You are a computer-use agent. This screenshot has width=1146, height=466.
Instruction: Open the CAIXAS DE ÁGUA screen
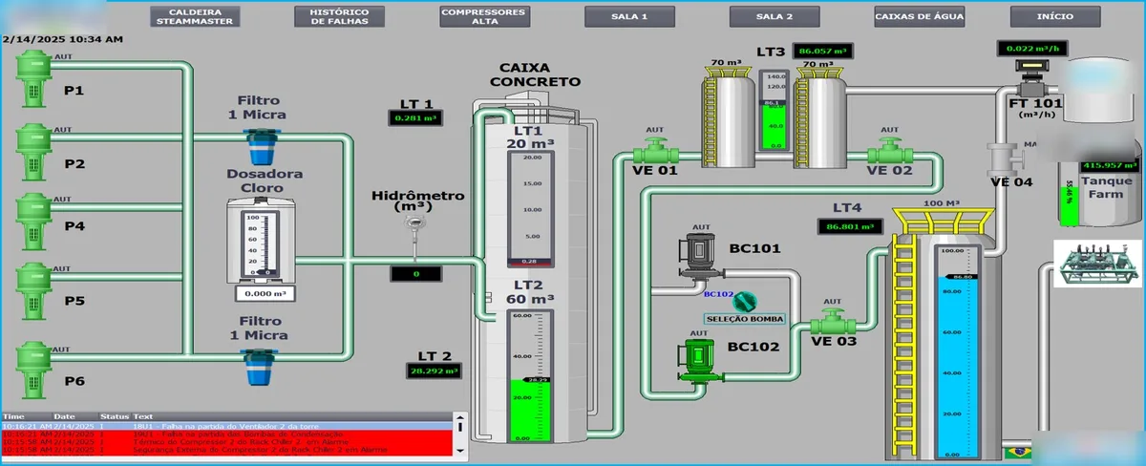click(920, 16)
